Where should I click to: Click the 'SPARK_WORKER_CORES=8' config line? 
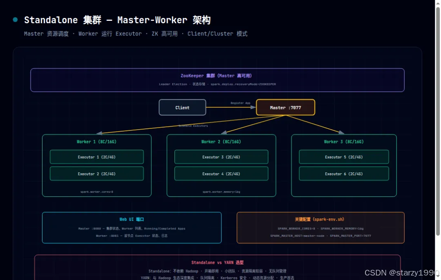(x=321, y=229)
